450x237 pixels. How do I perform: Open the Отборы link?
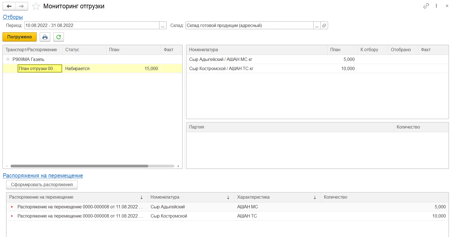coord(13,17)
